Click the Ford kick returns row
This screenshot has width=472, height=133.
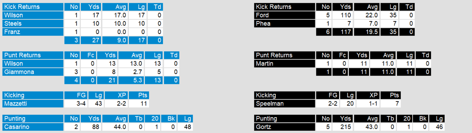pyautogui.click(x=284, y=15)
